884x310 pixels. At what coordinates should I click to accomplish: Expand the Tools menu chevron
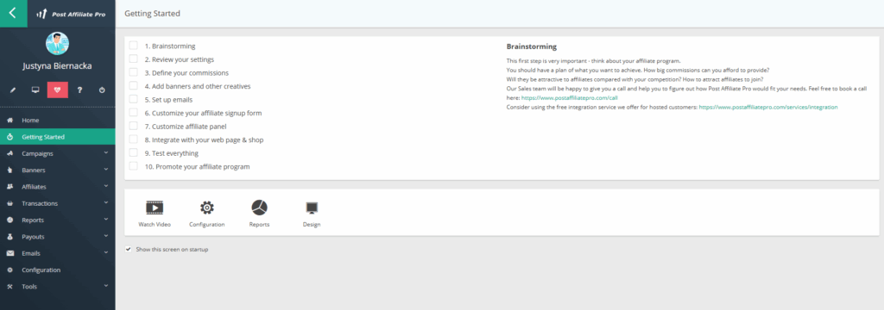pos(106,286)
